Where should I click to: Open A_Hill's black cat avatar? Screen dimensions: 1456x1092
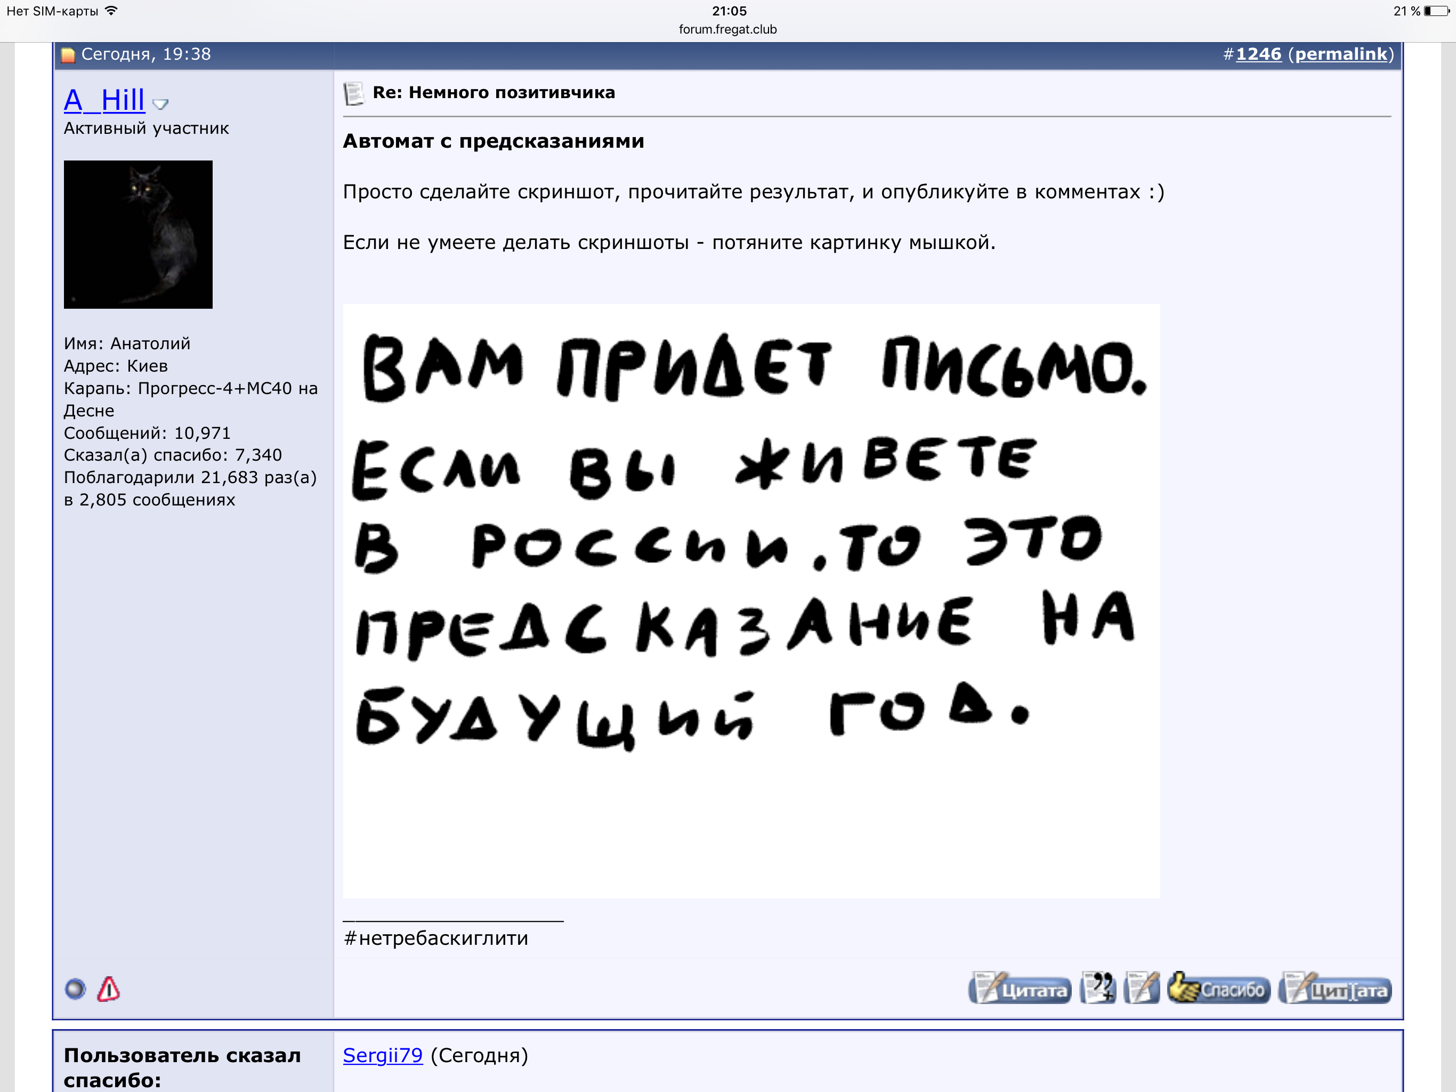(138, 235)
